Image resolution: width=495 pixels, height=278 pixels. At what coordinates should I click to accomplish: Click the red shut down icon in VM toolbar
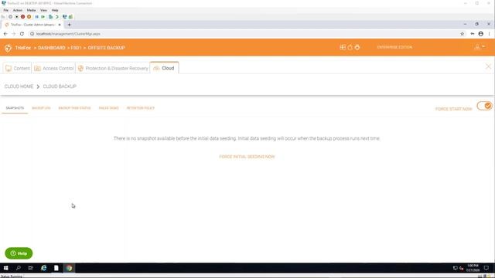(x=22, y=17)
